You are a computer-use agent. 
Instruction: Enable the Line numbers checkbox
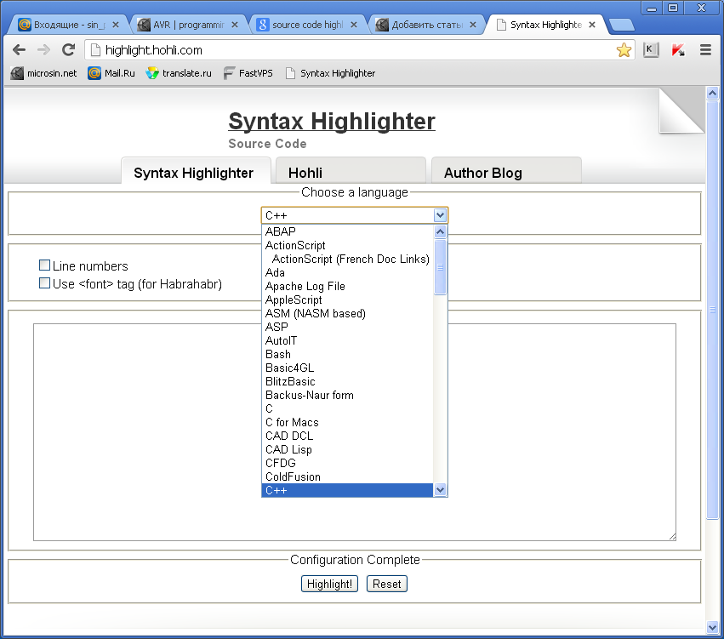pos(44,265)
